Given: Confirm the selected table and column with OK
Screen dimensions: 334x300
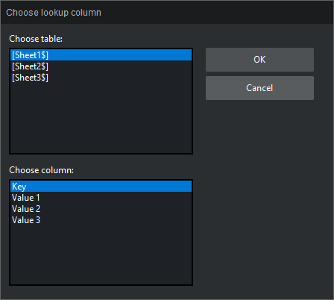Looking at the screenshot, I should (x=259, y=60).
